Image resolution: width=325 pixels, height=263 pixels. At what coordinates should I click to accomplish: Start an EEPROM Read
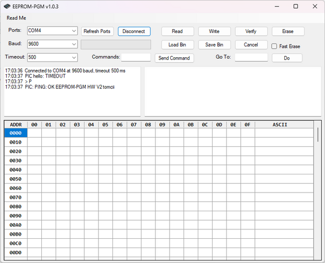pos(177,31)
